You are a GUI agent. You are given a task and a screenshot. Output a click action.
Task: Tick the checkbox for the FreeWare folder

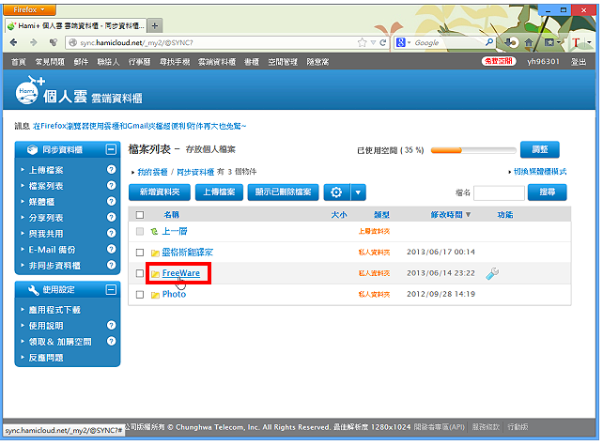pos(140,273)
